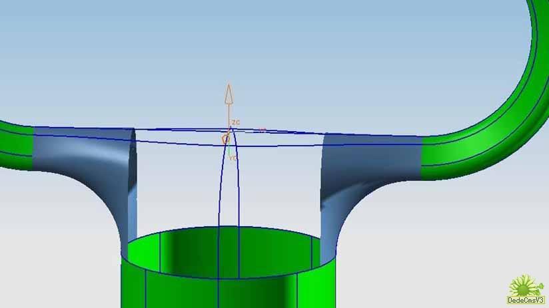
Task: Select the seam between left blend and green tube
Action: pyautogui.click(x=33, y=148)
